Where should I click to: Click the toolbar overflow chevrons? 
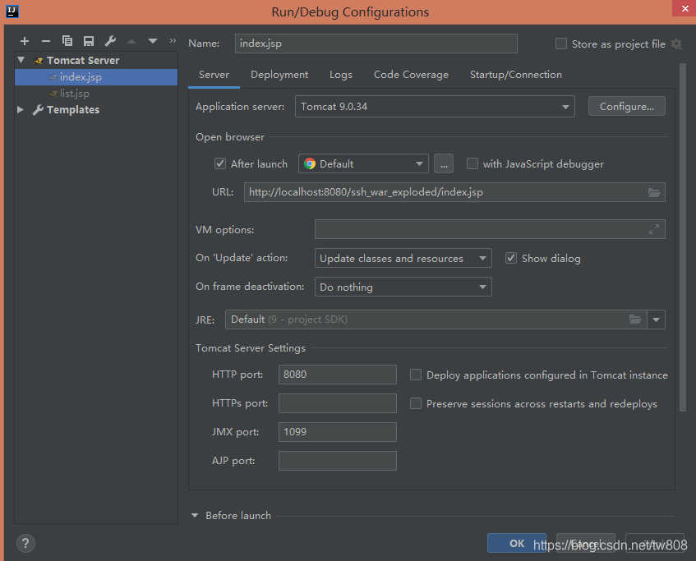click(173, 41)
